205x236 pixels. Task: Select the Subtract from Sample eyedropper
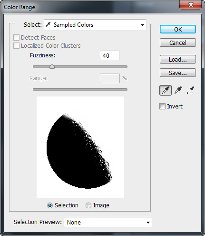click(190, 90)
